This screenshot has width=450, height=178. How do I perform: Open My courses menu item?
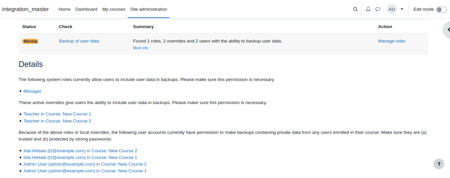[x=114, y=9]
